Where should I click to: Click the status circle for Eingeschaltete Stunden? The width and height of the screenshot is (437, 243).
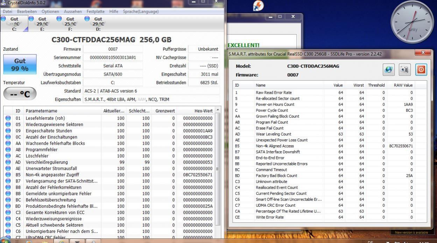pos(8,131)
